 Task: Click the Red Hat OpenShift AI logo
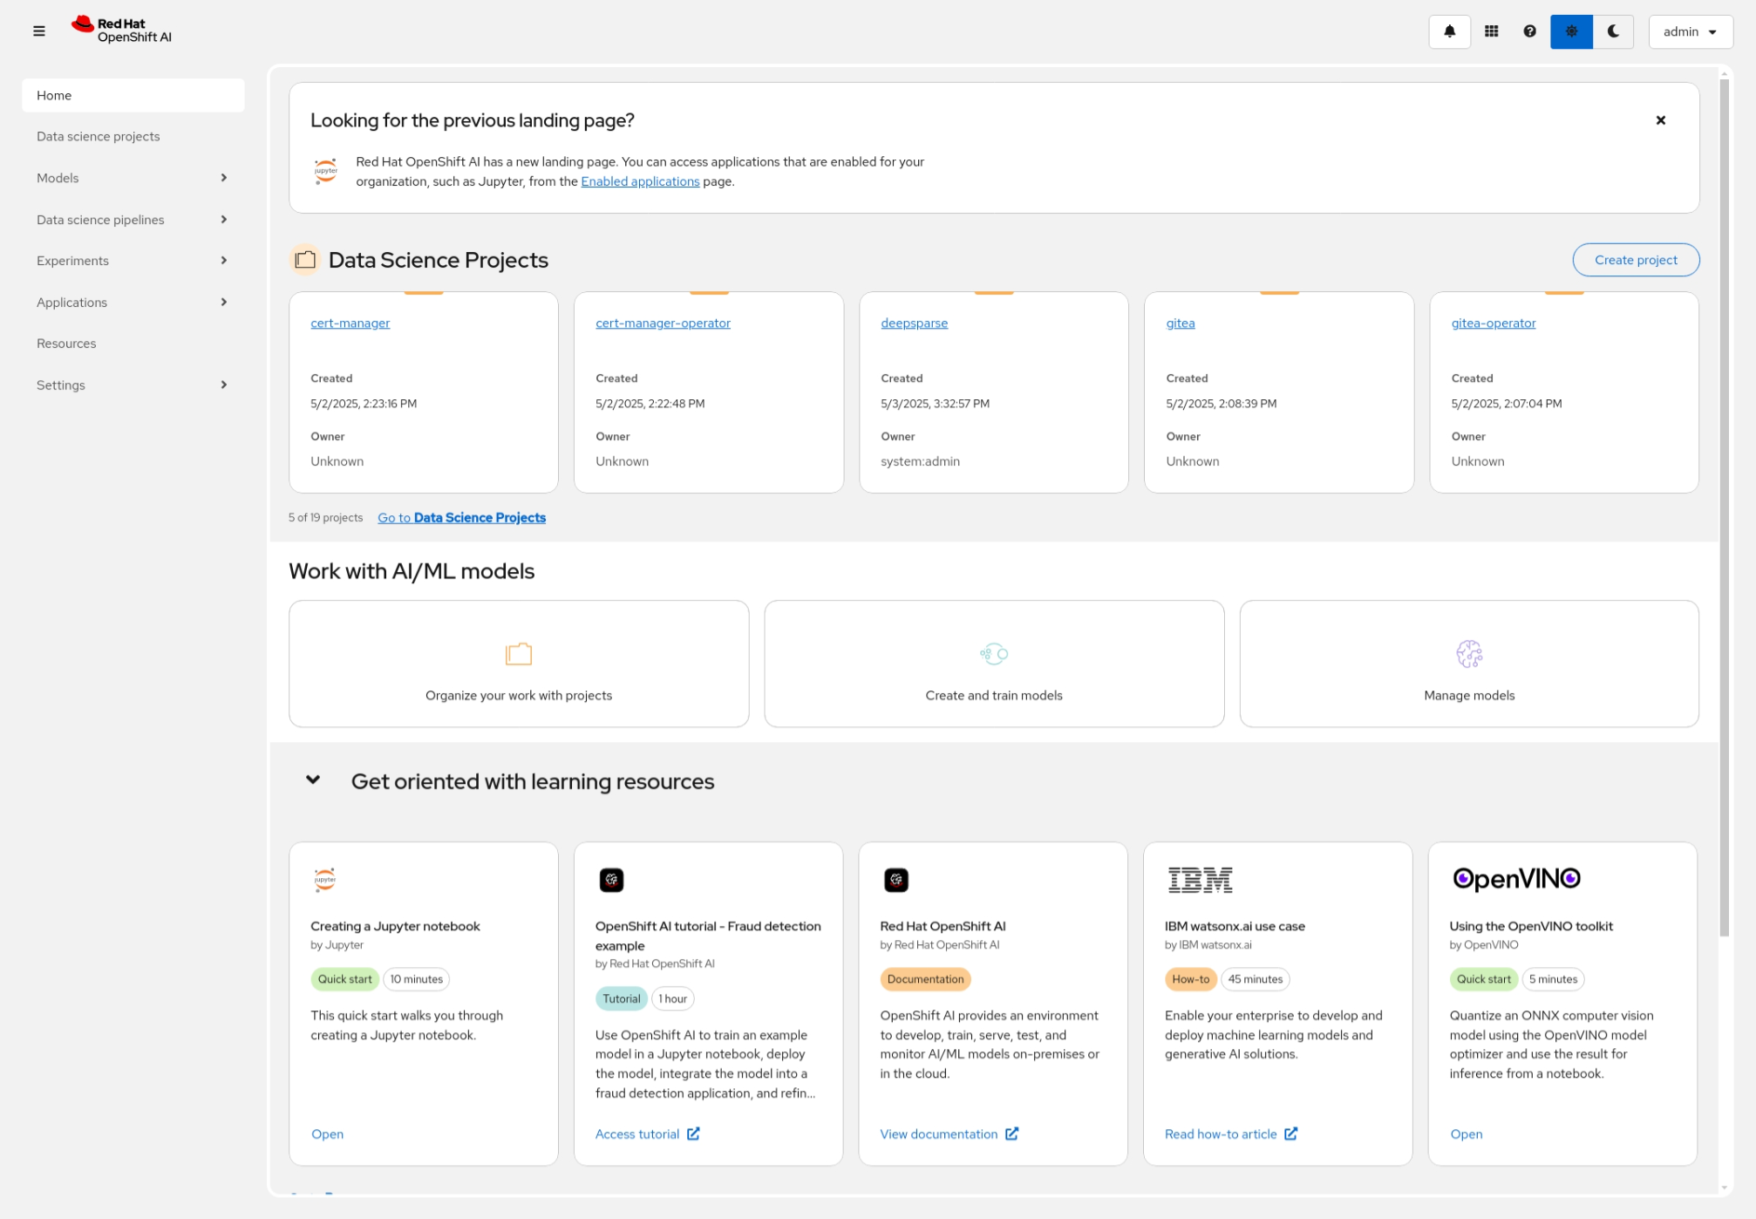(122, 31)
